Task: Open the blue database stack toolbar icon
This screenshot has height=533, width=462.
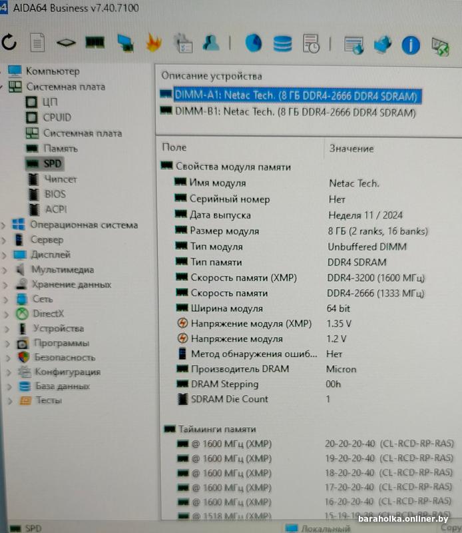Action: pyautogui.click(x=282, y=44)
